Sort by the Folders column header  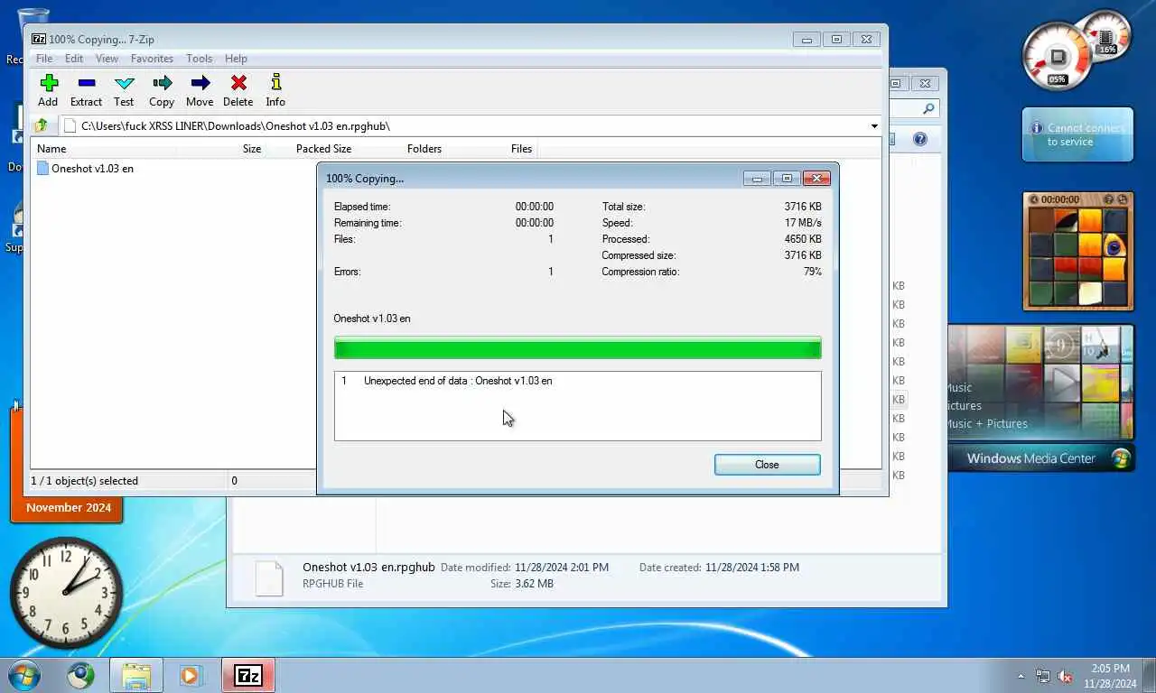click(x=424, y=149)
